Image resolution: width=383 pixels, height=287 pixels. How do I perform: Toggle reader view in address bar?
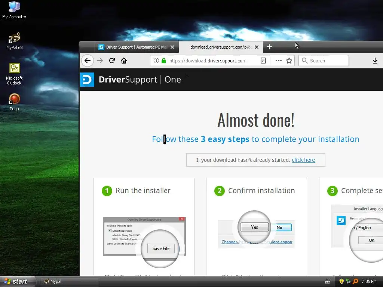coord(263,61)
